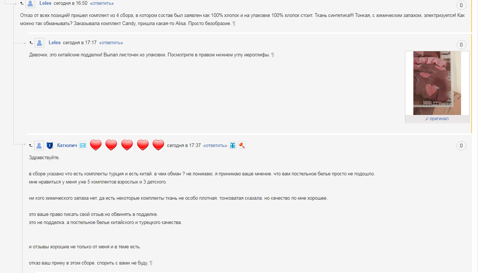This screenshot has height=273, width=479.
Task: Click the last red heart before the 17:37 timestamp
Action: [158, 145]
